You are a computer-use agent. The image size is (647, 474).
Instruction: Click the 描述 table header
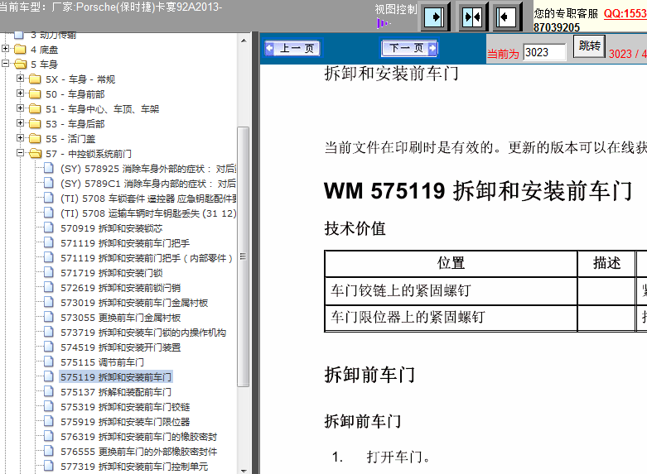[606, 263]
